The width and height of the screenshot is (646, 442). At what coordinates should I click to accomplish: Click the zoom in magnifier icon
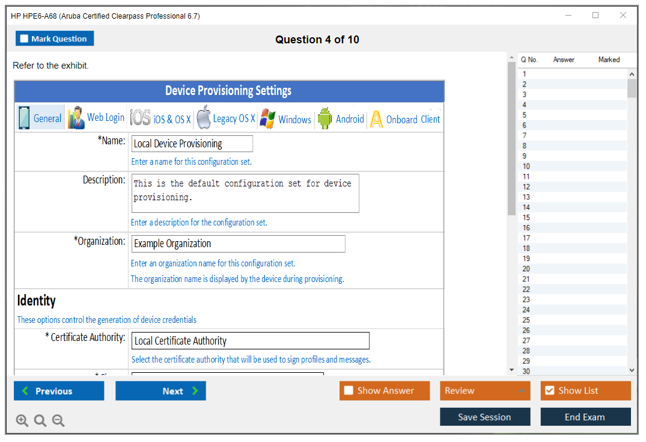[22, 421]
